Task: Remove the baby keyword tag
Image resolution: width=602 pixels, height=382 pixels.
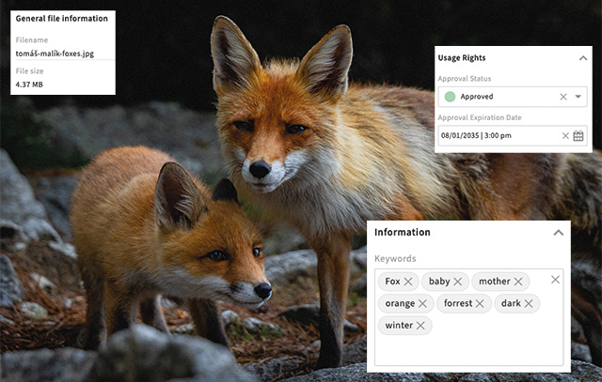Action: point(458,282)
